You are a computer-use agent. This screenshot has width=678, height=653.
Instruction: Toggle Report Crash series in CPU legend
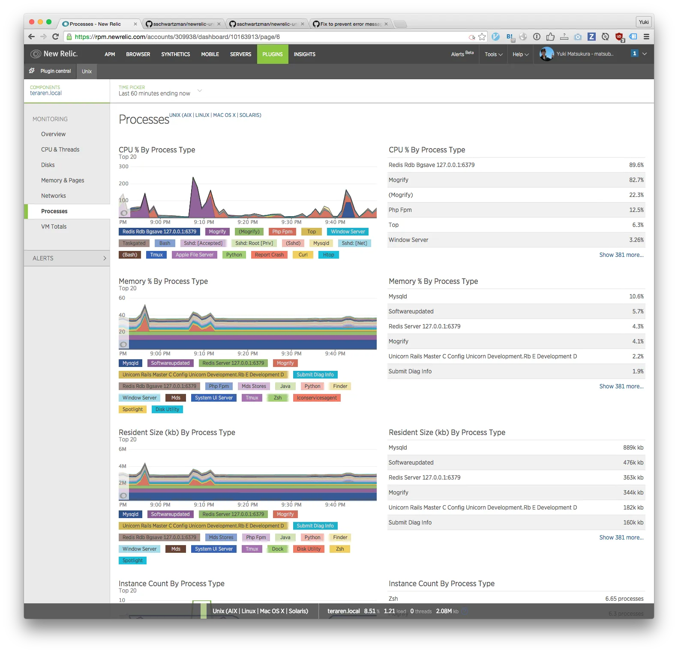(x=269, y=255)
